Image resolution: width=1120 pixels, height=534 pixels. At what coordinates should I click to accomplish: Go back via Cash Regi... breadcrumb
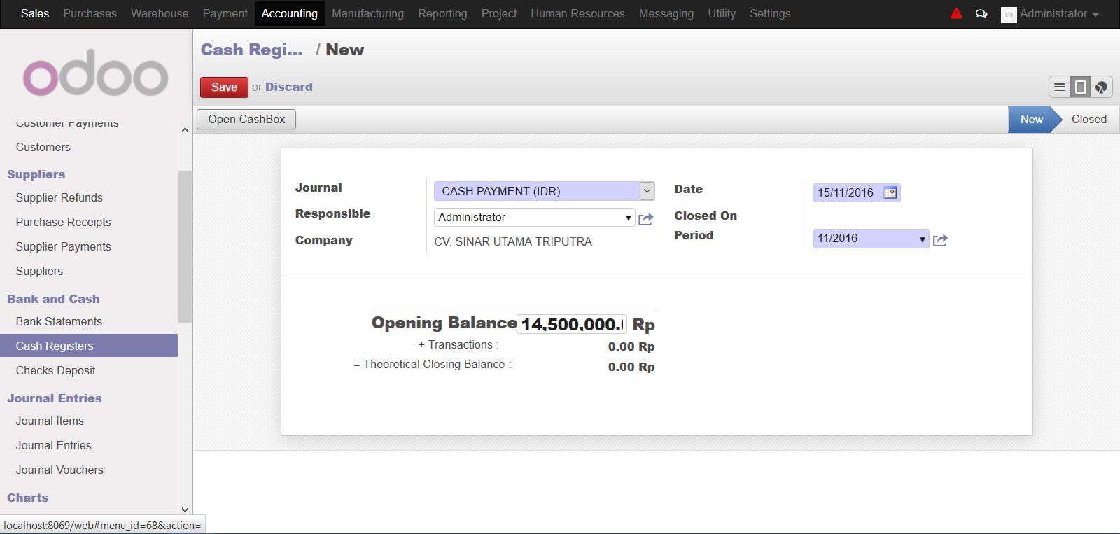(x=252, y=50)
